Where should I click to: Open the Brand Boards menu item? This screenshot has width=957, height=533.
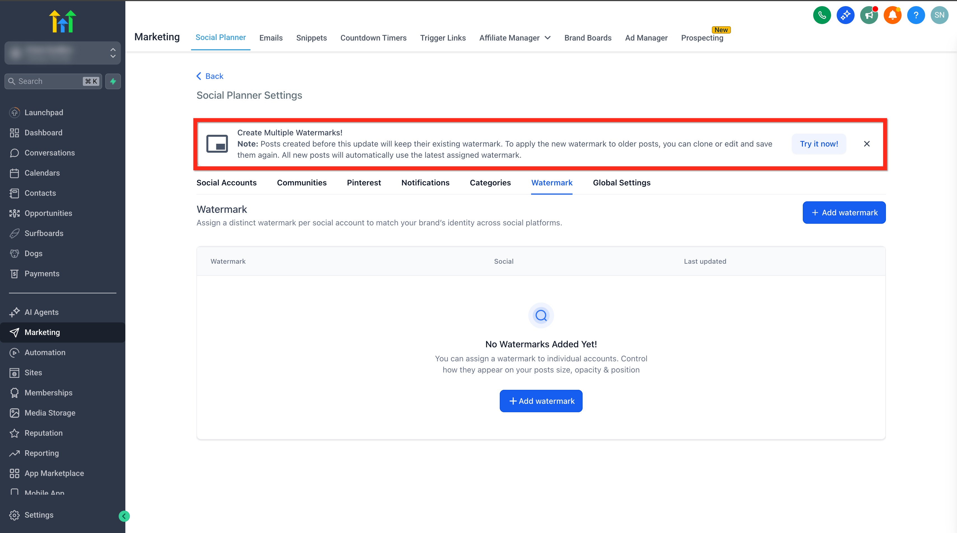[587, 38]
